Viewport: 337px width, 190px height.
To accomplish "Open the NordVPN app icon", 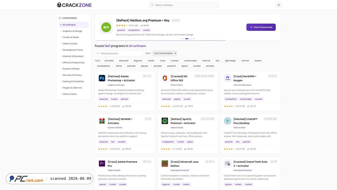I will [227, 78].
